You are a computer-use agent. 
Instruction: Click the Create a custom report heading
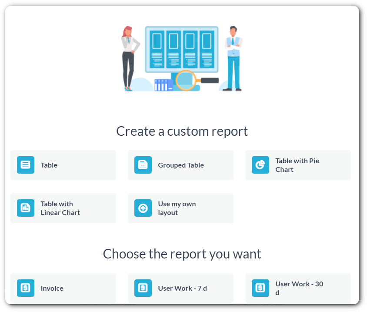click(x=182, y=131)
